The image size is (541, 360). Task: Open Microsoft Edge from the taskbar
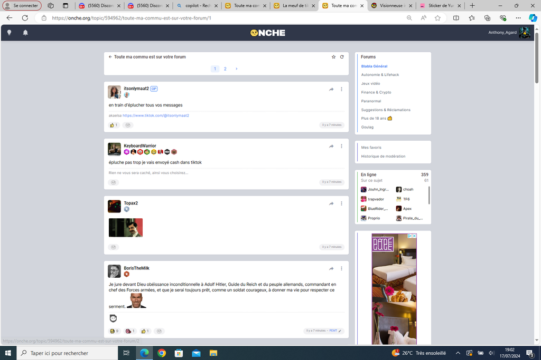tap(144, 353)
